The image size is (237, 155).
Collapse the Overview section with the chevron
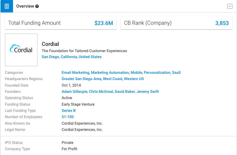click(x=230, y=6)
